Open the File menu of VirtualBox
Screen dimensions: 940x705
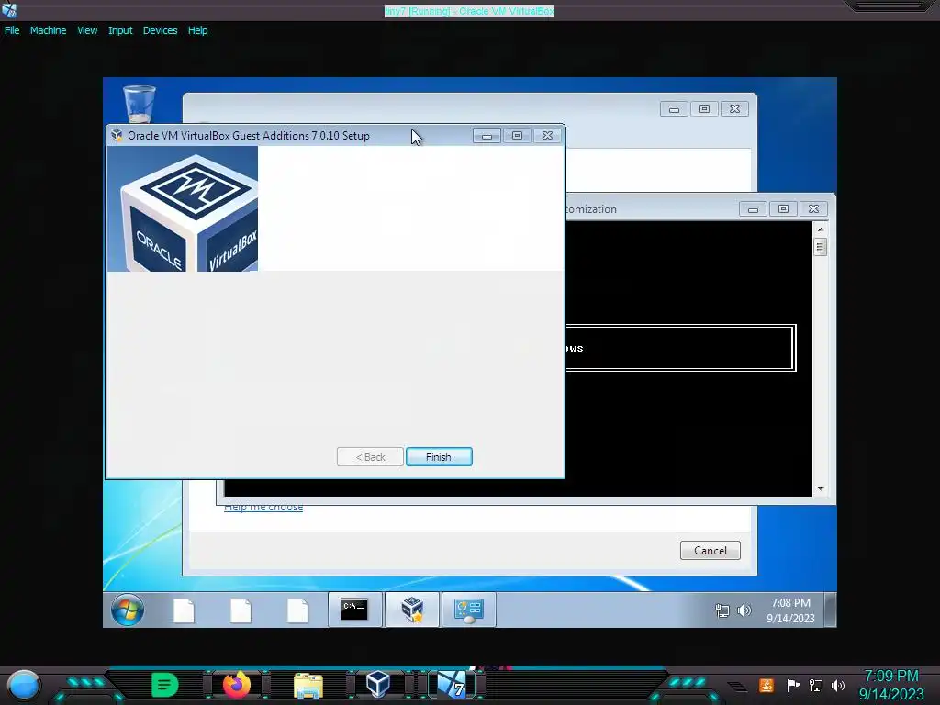click(12, 30)
